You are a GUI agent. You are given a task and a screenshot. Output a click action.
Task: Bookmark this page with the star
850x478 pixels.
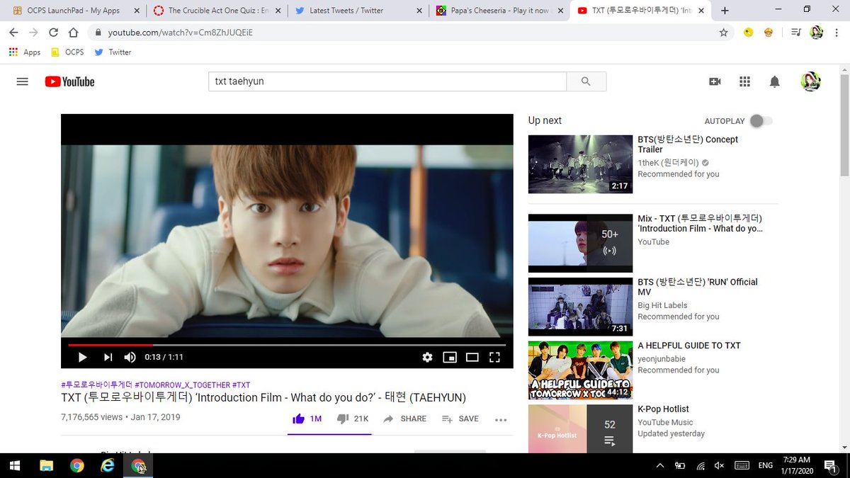point(723,33)
